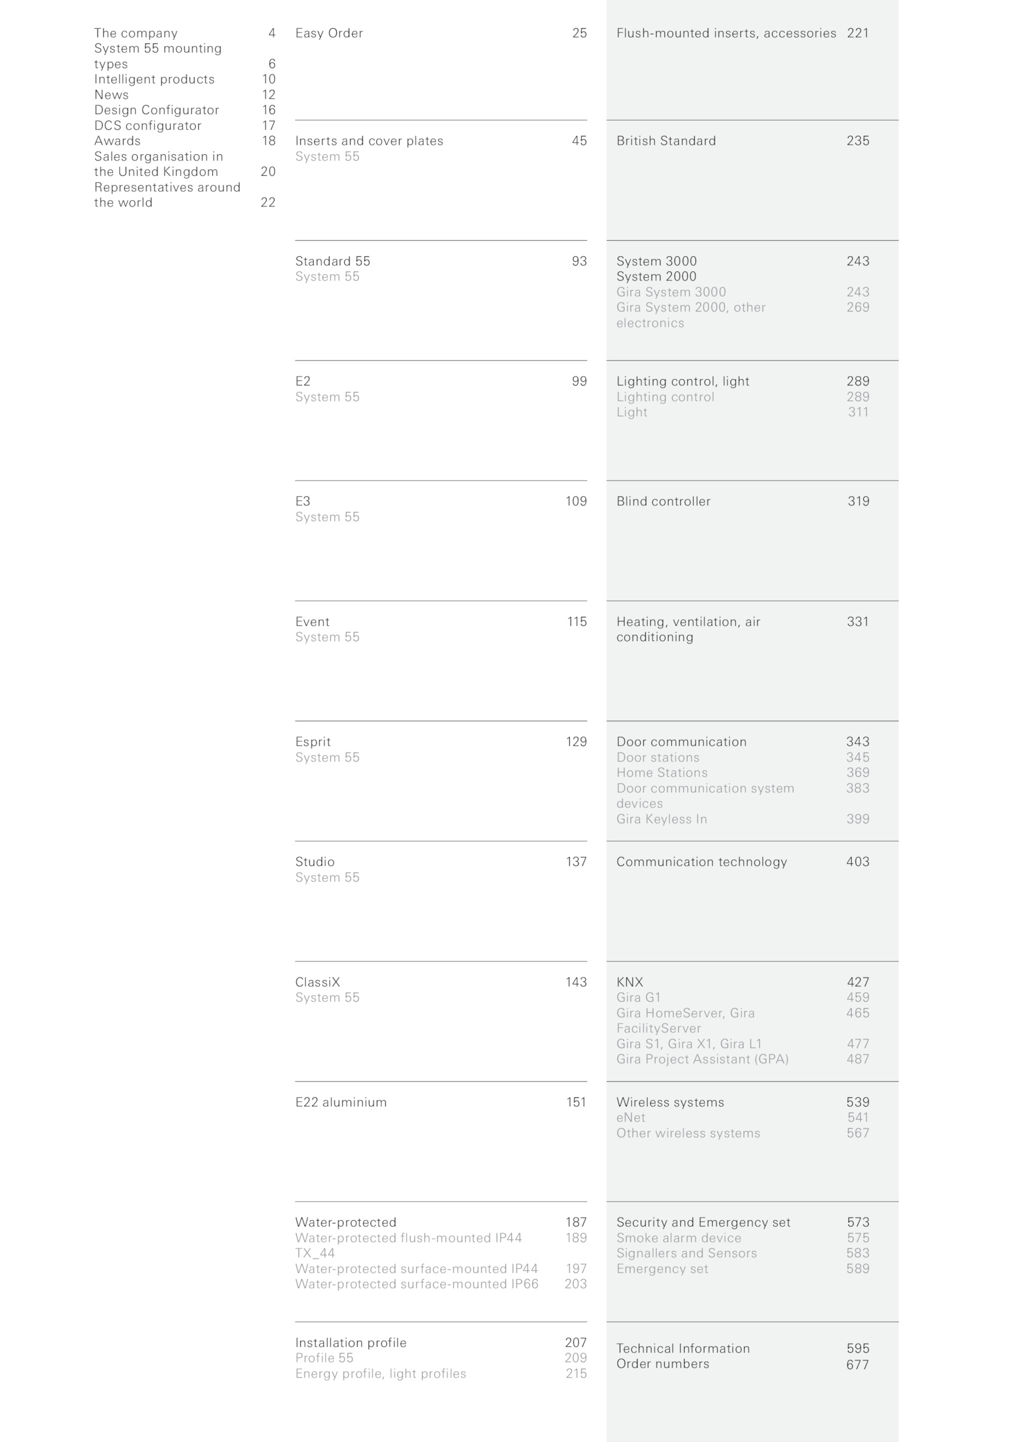Jump to Smoke alarm device entry

click(679, 1237)
